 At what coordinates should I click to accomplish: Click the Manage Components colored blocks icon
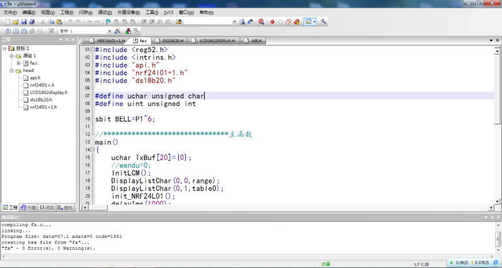click(x=128, y=31)
